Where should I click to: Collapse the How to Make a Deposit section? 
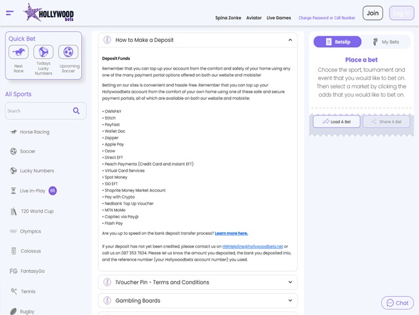tap(290, 40)
